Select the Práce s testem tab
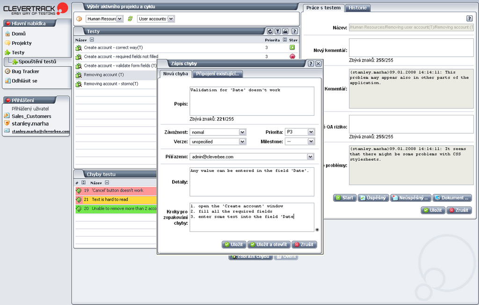 pyautogui.click(x=324, y=8)
